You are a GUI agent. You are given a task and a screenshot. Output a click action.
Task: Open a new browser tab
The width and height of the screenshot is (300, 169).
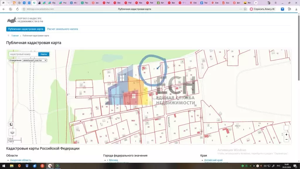click(x=256, y=3)
